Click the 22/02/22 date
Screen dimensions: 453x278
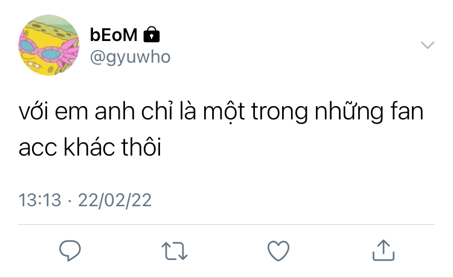click(x=115, y=200)
